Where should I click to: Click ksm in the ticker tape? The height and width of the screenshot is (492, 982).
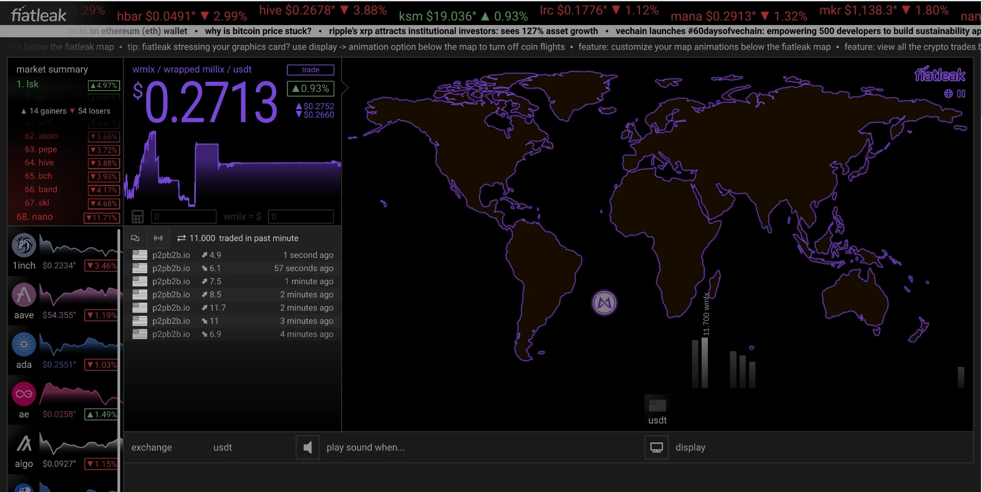tap(463, 16)
